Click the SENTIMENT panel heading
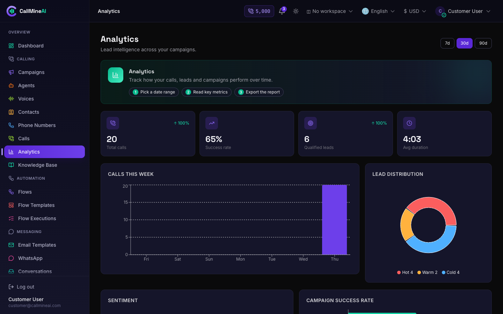The width and height of the screenshot is (503, 314). point(123,300)
